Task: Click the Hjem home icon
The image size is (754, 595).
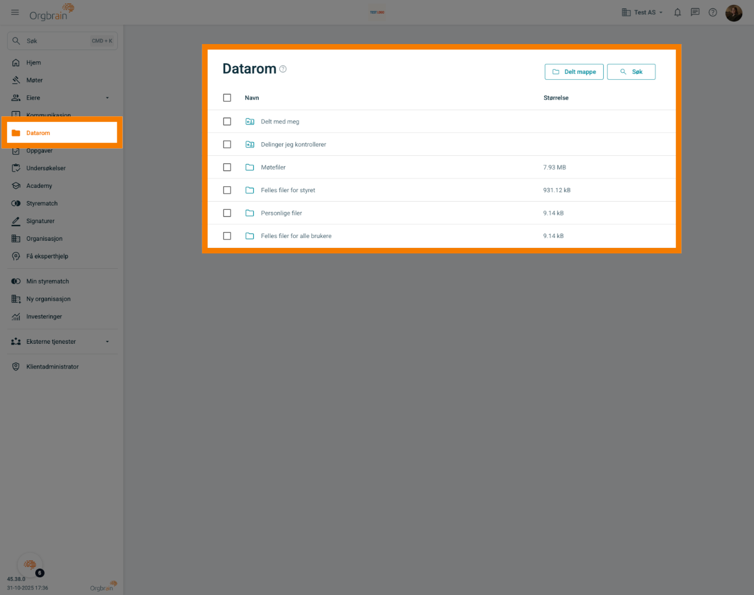Action: click(x=16, y=63)
